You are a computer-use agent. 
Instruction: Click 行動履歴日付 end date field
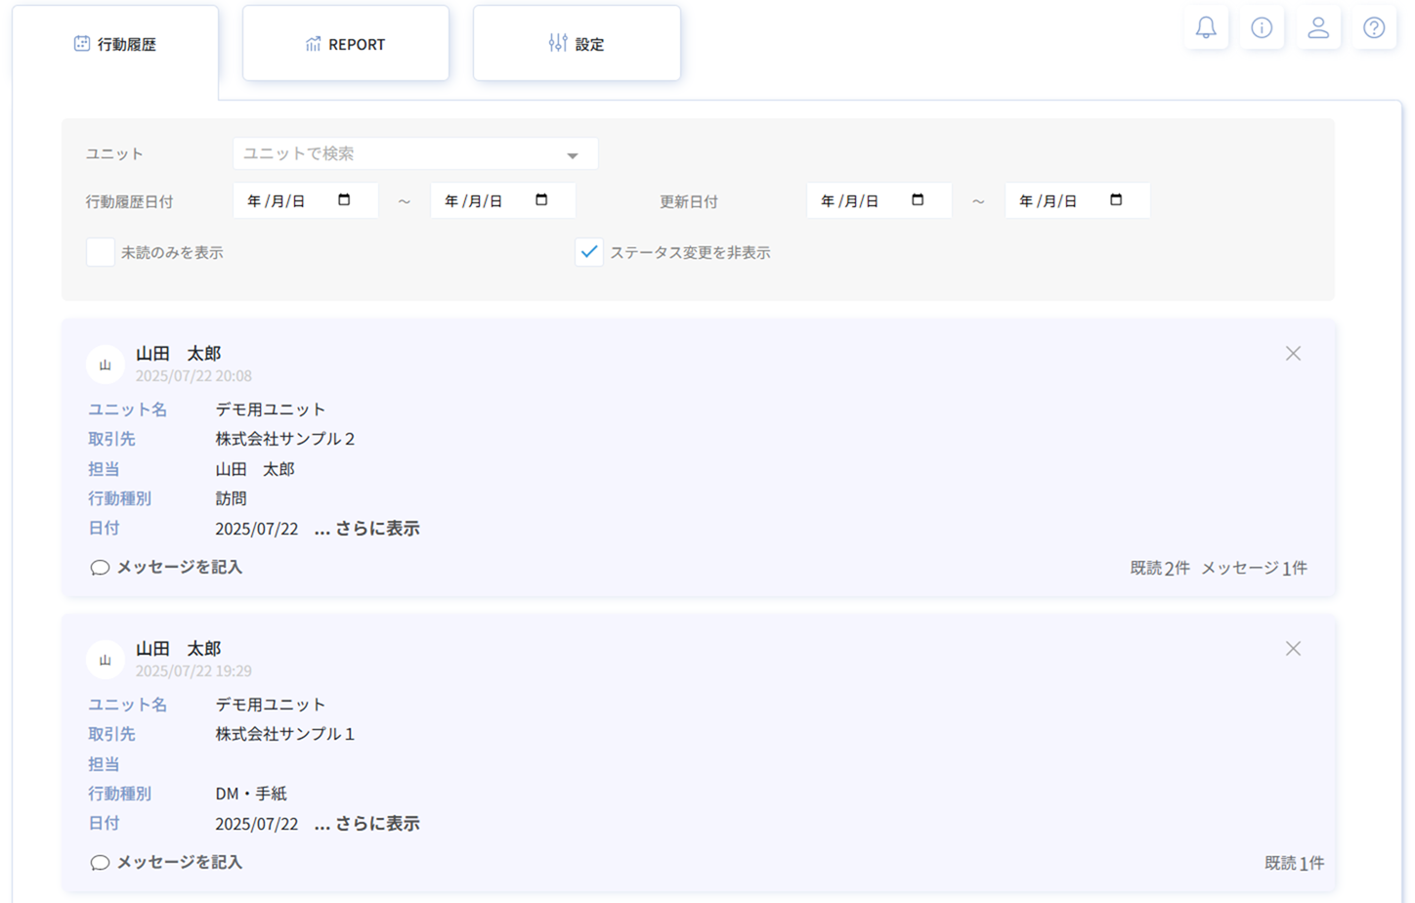pos(489,200)
